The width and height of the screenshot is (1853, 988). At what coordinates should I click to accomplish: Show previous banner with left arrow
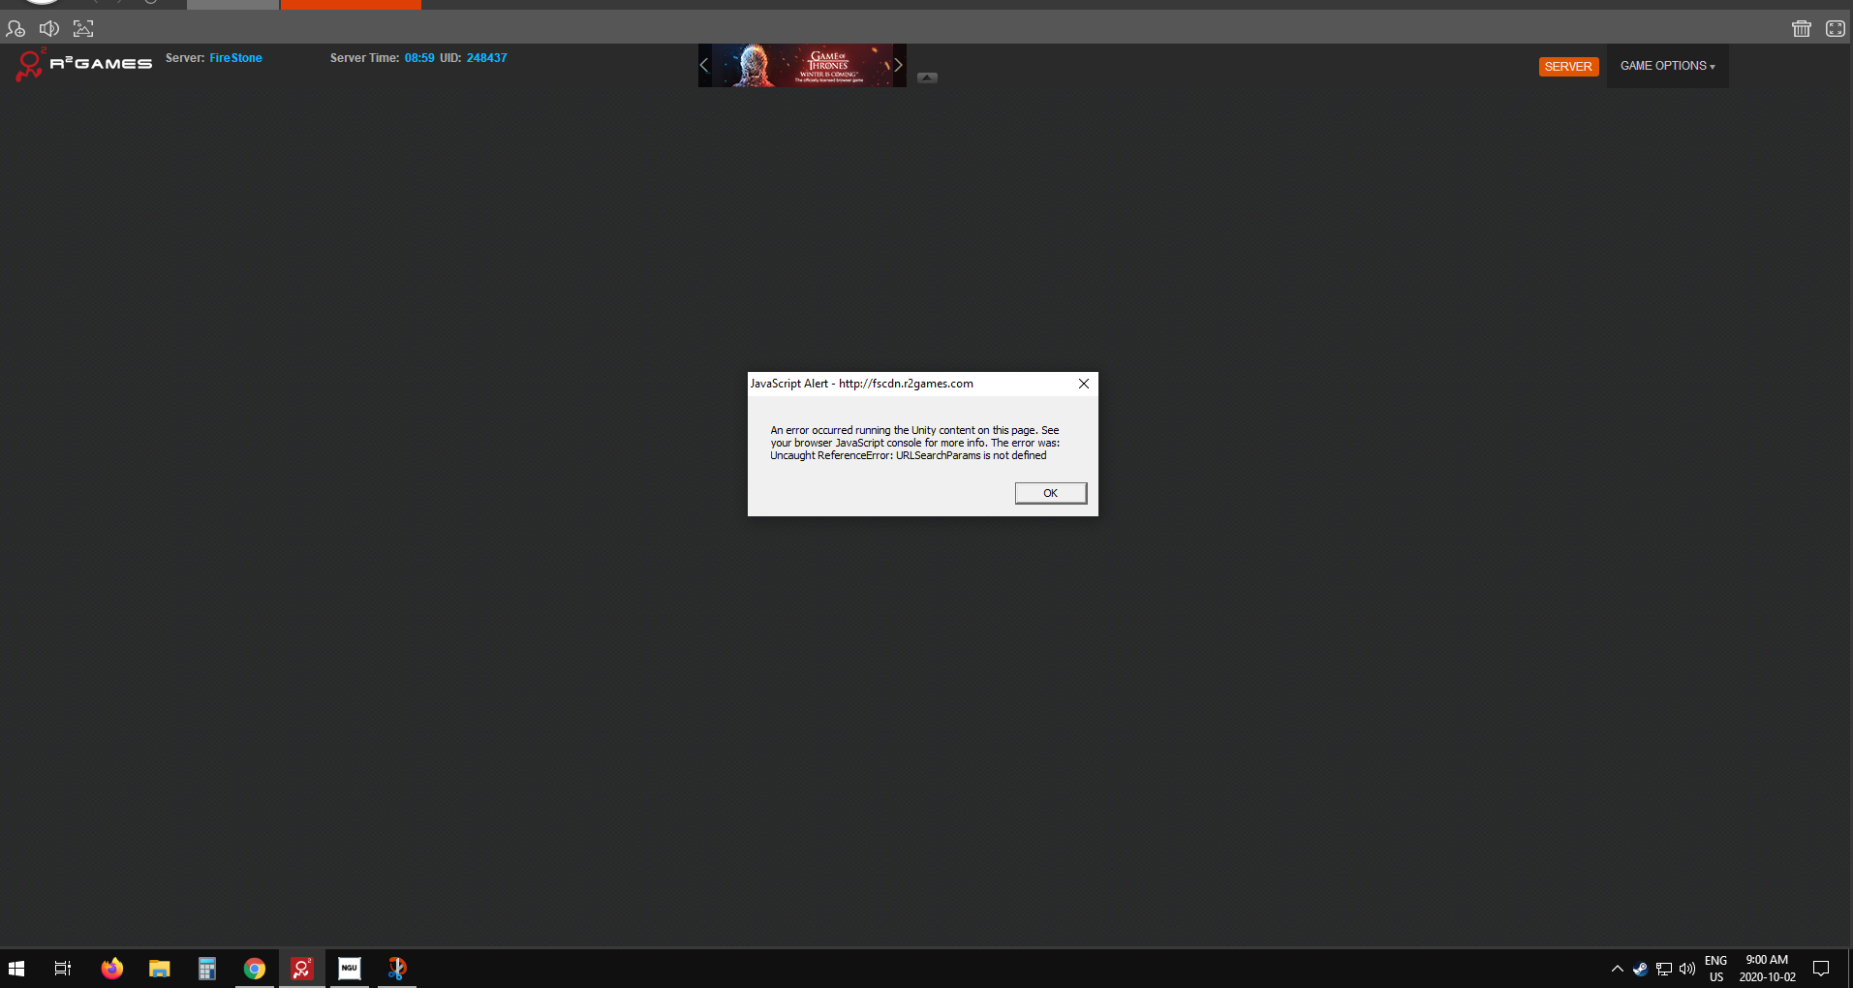coord(704,65)
